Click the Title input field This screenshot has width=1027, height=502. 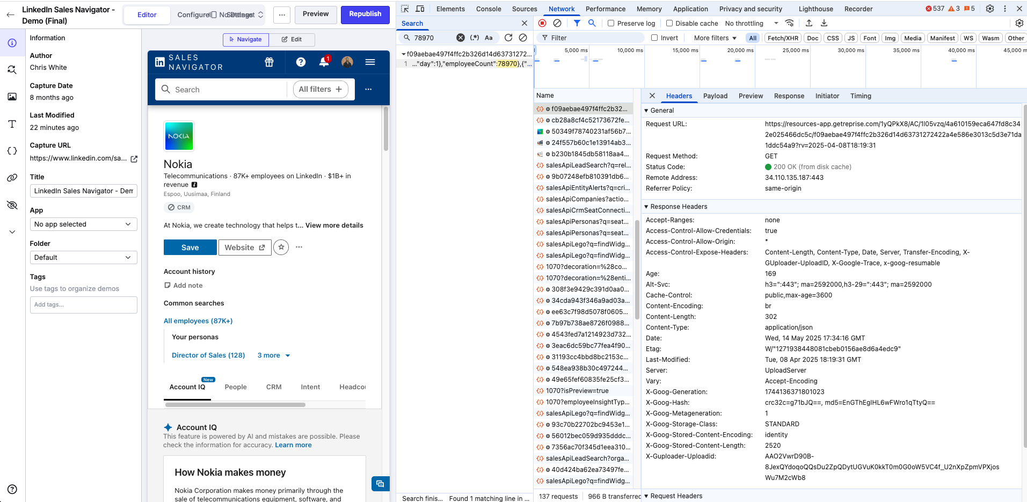pyautogui.click(x=83, y=191)
